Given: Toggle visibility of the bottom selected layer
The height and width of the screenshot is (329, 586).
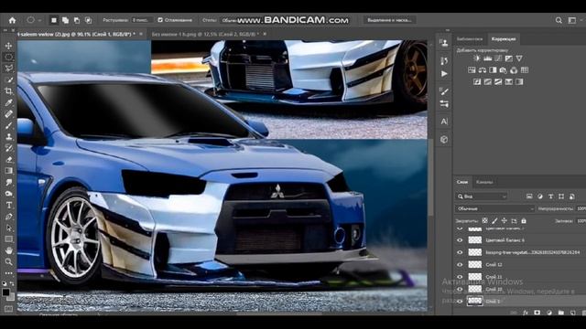Looking at the screenshot, I should click(x=460, y=301).
